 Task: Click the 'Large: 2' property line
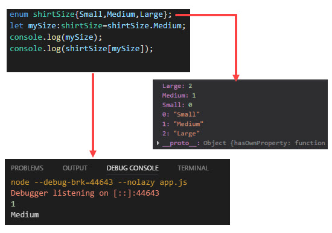177,86
